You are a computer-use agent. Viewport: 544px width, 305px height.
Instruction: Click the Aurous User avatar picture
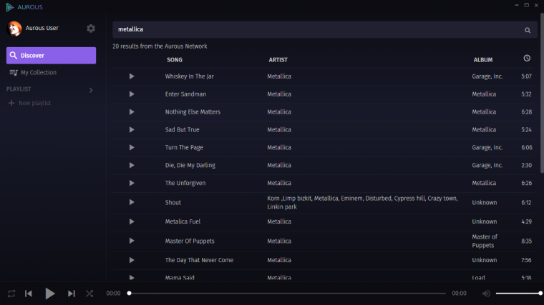click(14, 29)
